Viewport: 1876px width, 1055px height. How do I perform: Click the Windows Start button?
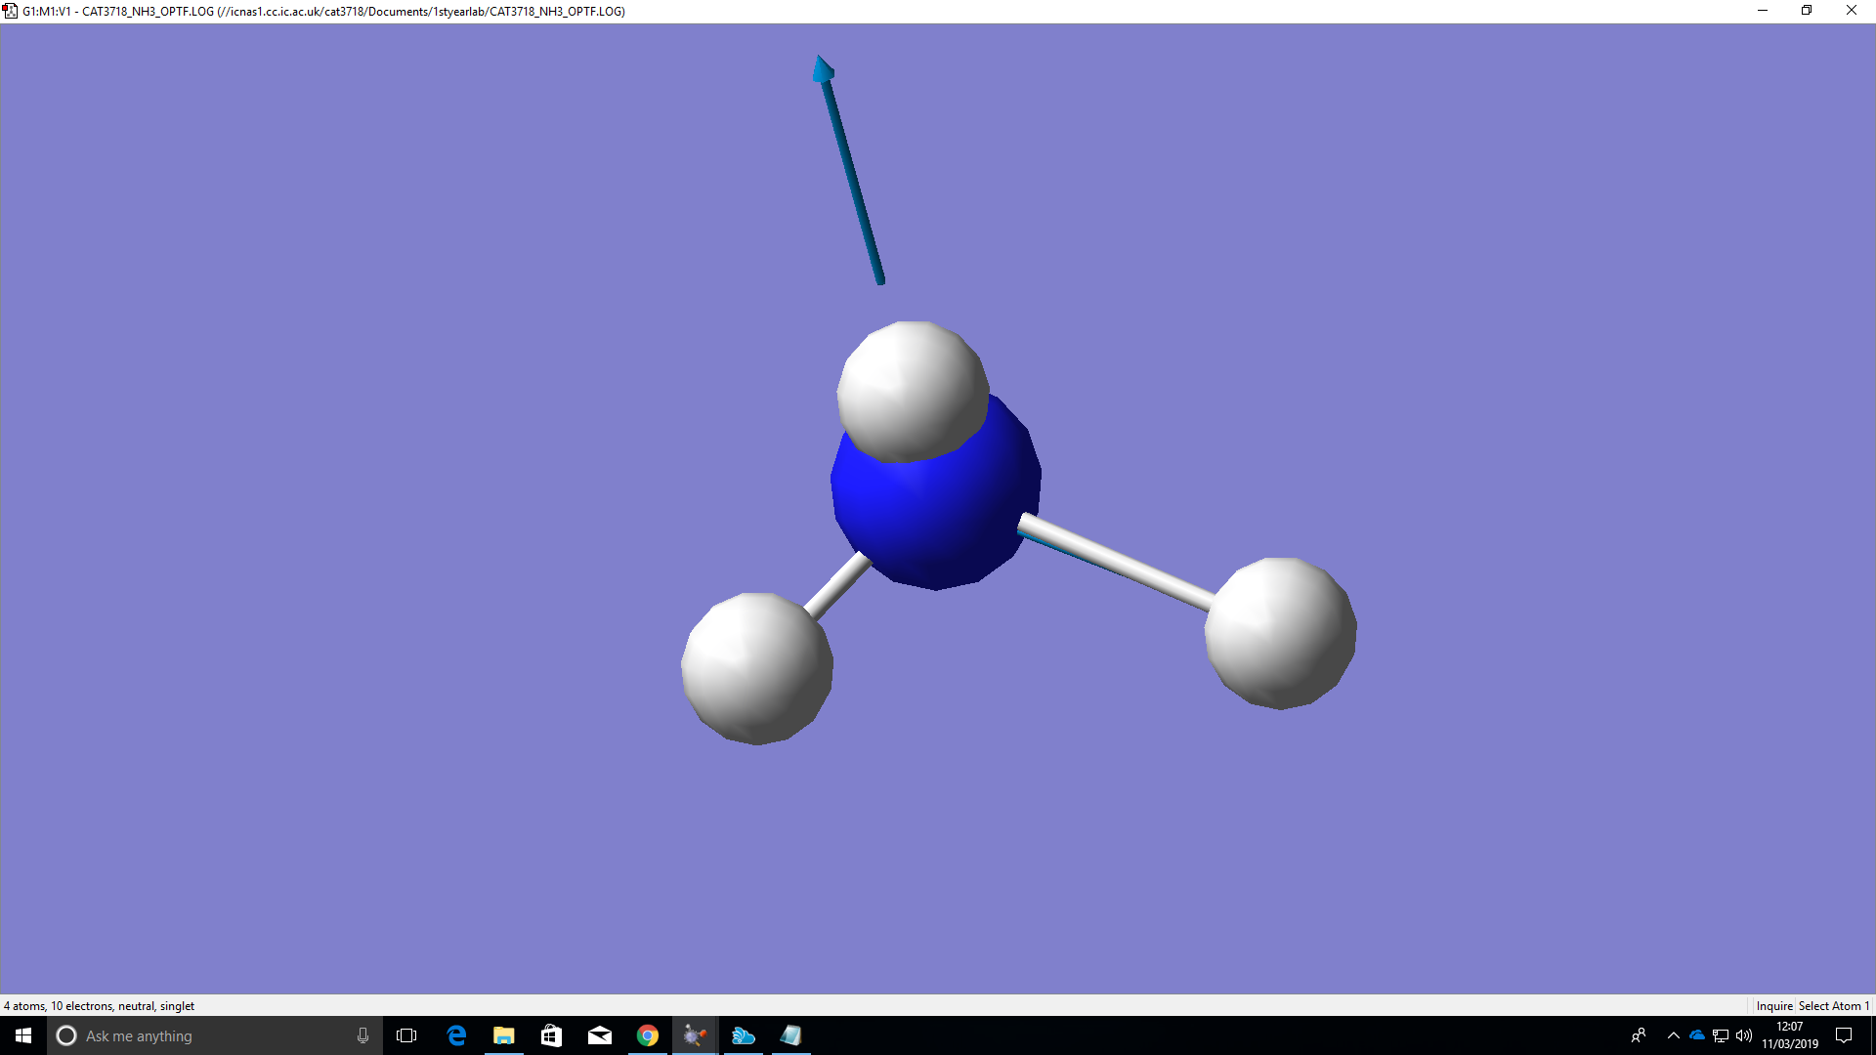(23, 1035)
